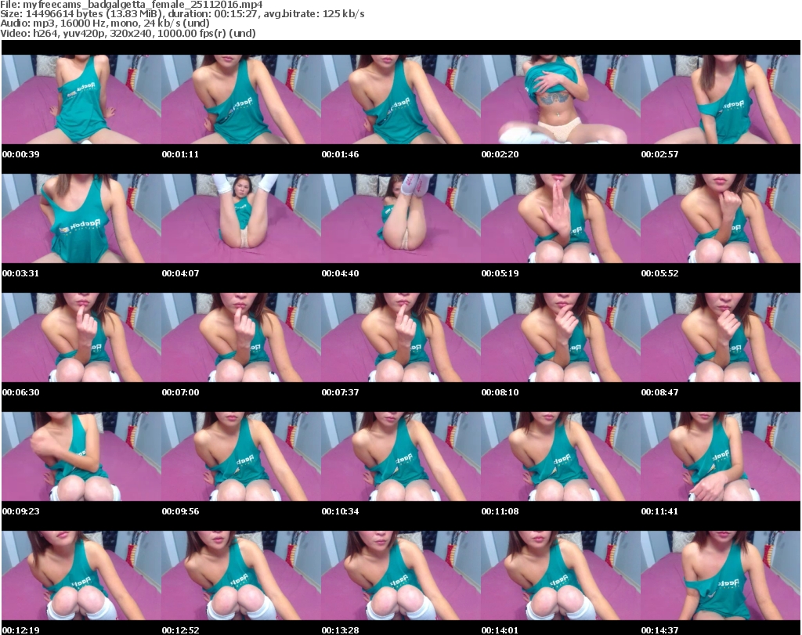802x635 pixels.
Task: Open the thumbnail marked 00:01:46
Action: [x=401, y=99]
